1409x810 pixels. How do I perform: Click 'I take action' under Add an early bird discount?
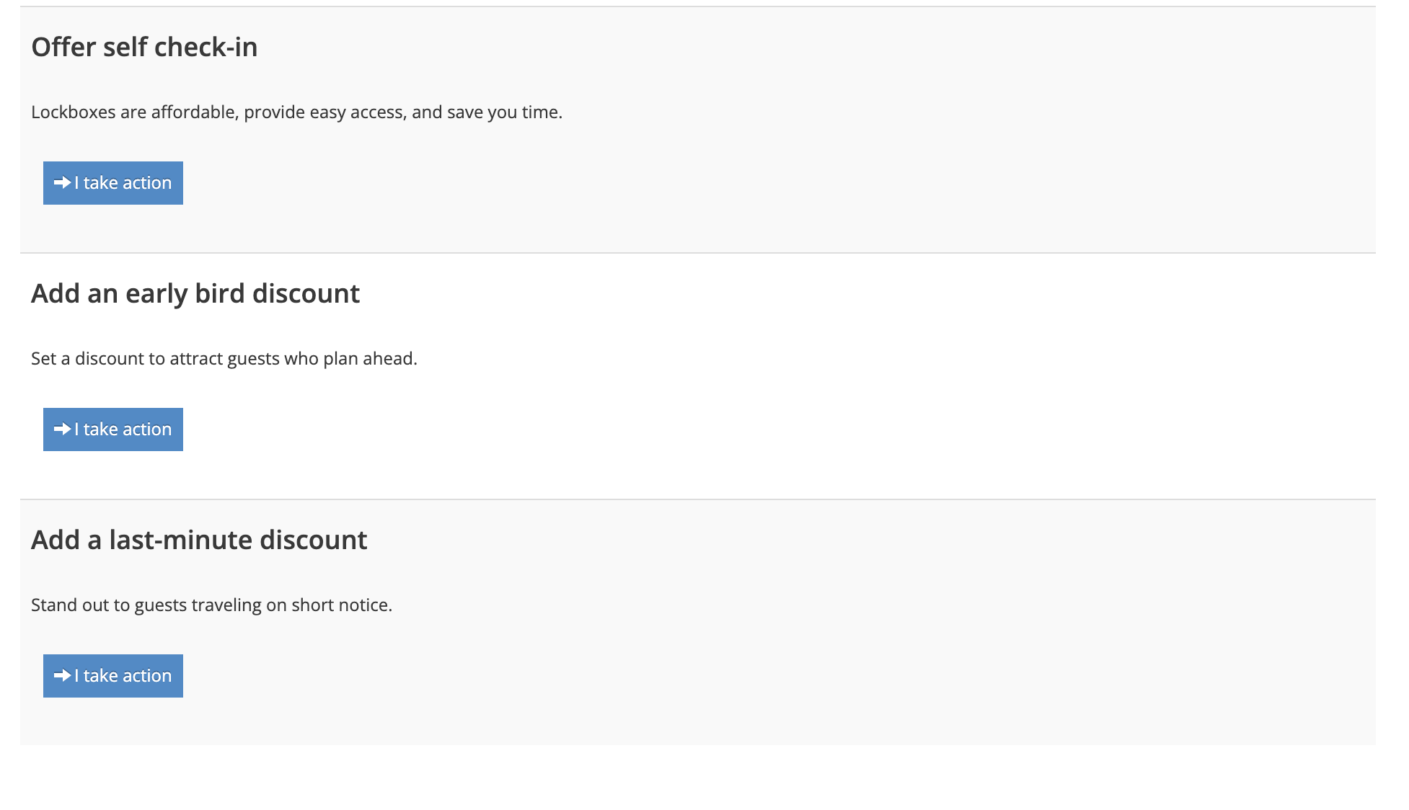112,429
